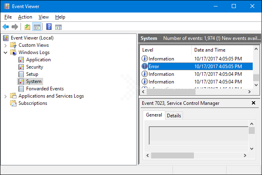Click the Up One Level folder icon

coord(27,27)
